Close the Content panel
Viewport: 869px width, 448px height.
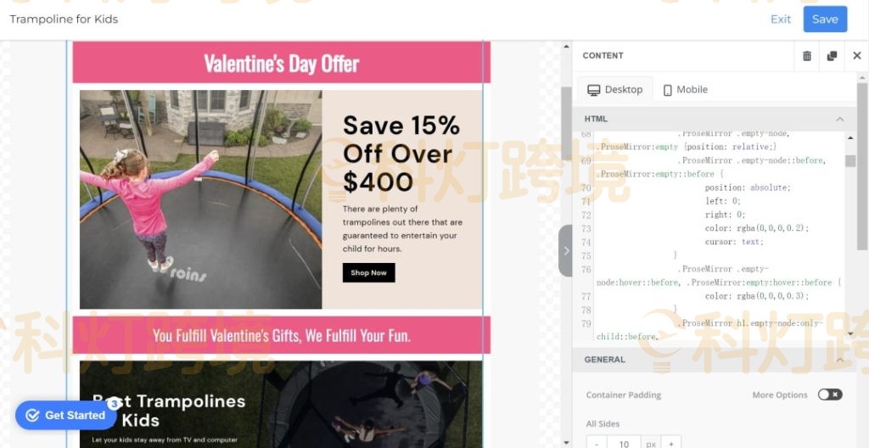[857, 55]
